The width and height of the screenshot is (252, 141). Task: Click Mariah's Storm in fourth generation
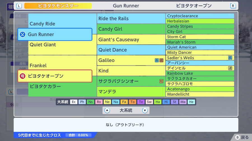click(200, 42)
